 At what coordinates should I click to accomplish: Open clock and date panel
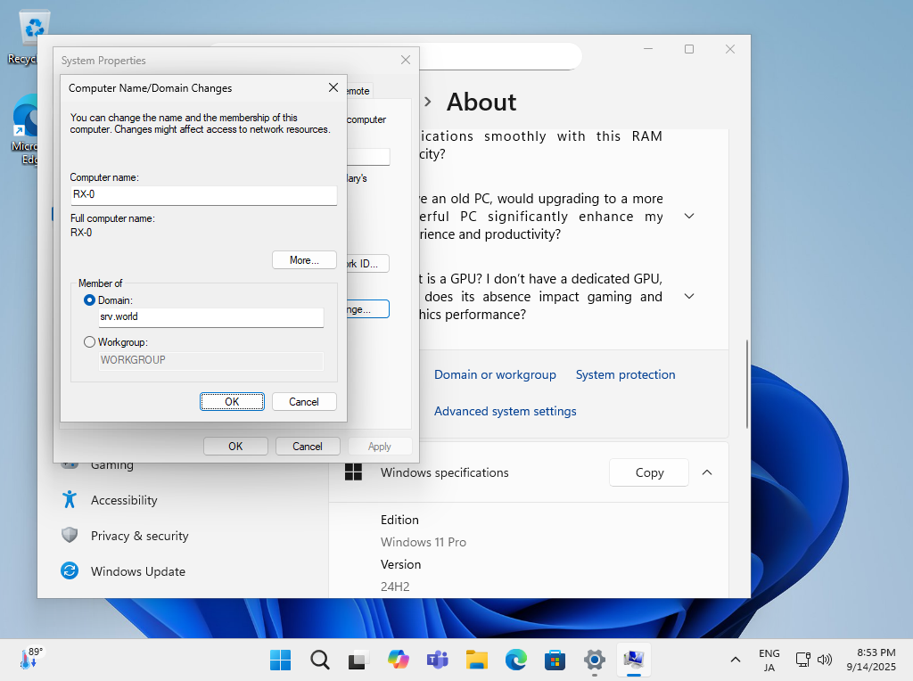[871, 660]
